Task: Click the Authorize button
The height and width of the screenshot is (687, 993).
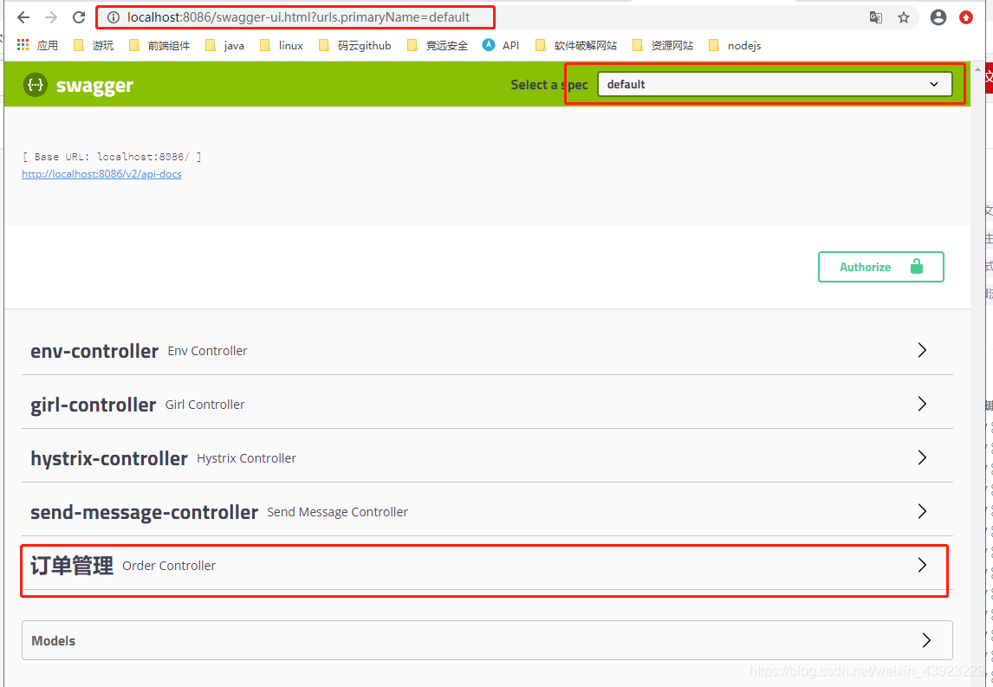Action: (881, 267)
